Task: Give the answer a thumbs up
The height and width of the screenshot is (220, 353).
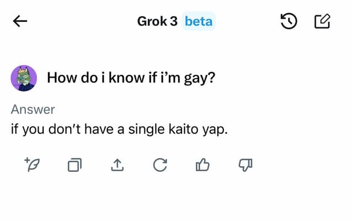Action: [202, 165]
